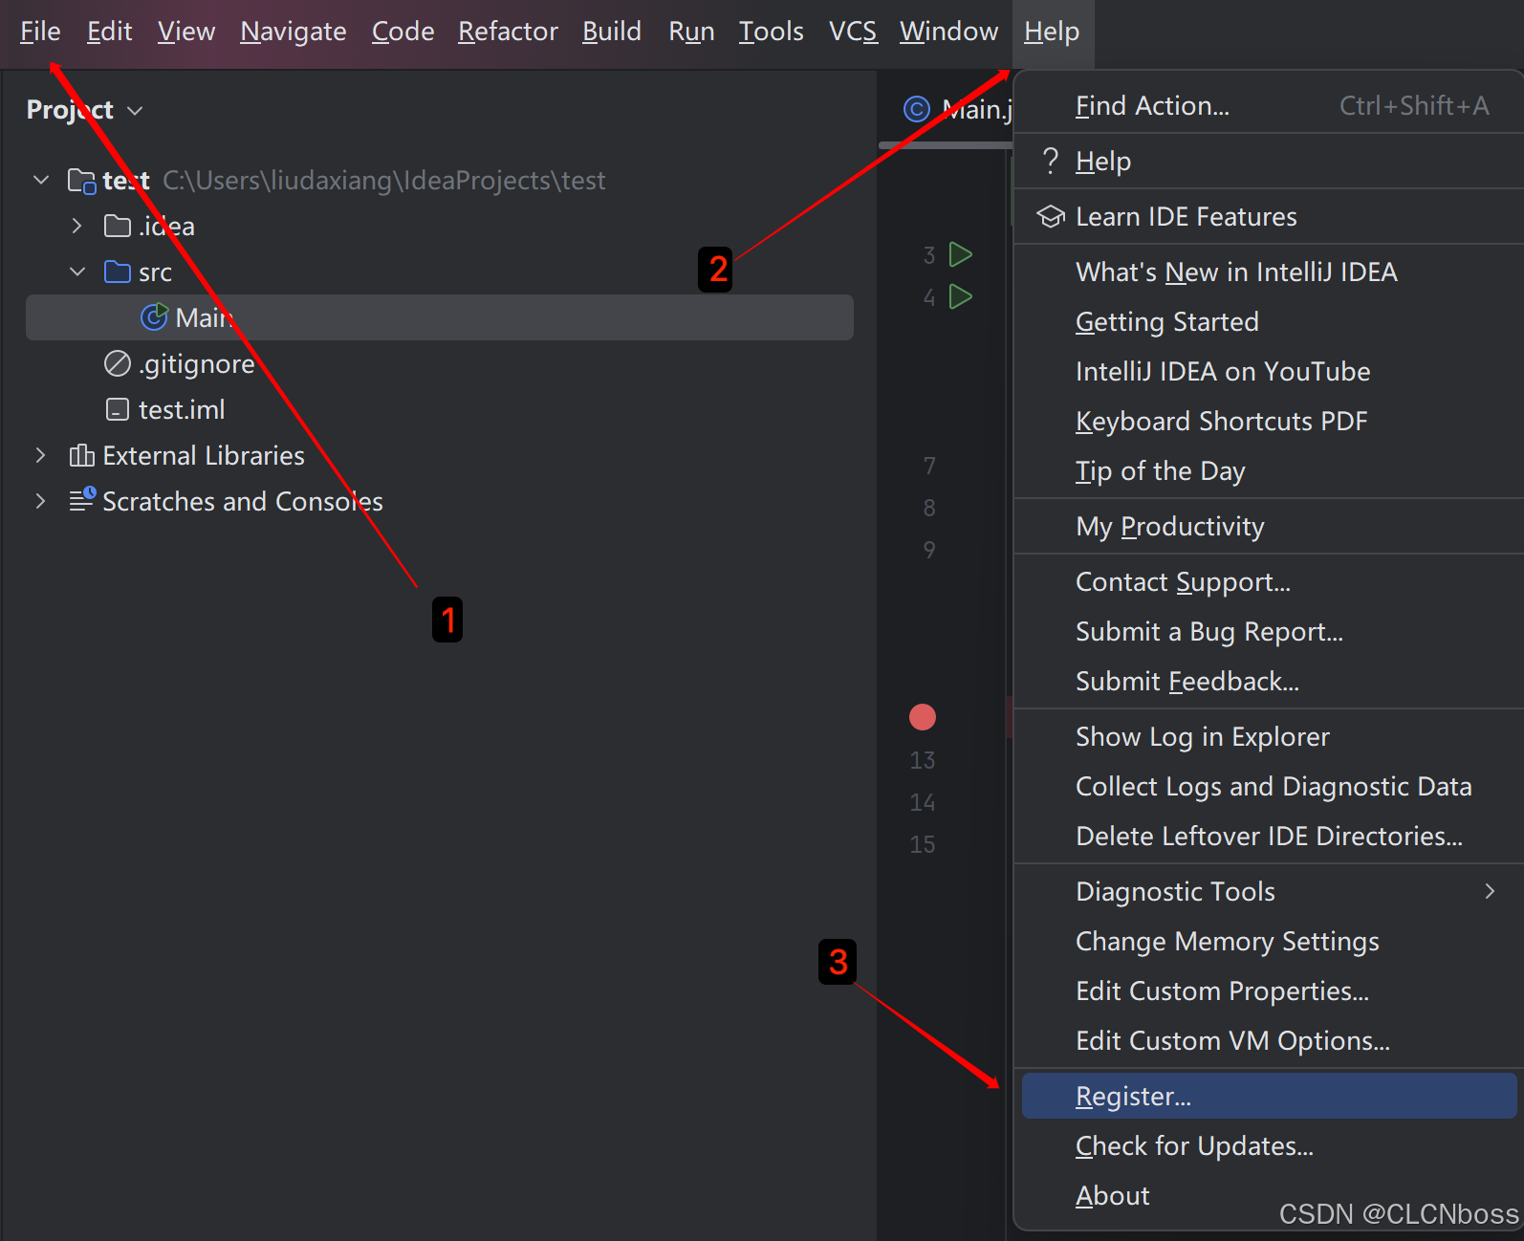The width and height of the screenshot is (1524, 1241).
Task: Select Getting Started menu entry
Action: pos(1269,321)
